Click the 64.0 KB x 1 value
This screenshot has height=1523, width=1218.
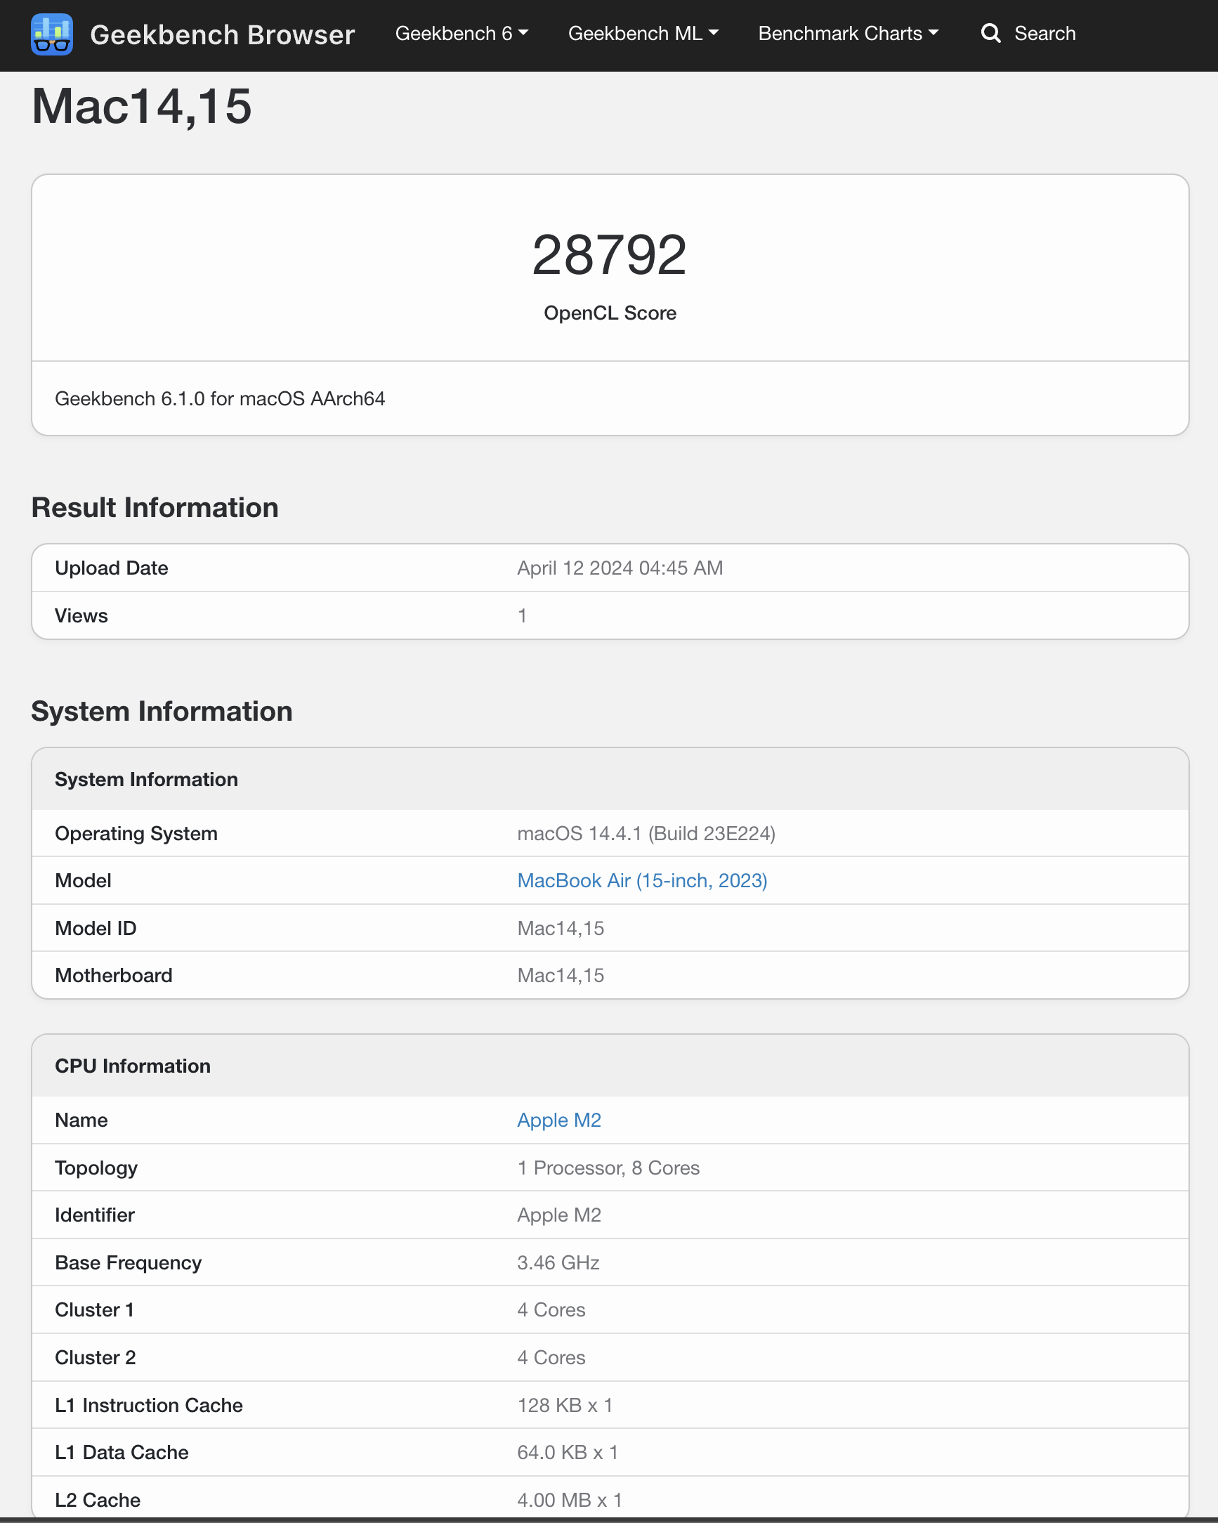(567, 1452)
